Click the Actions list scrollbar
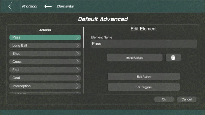The width and height of the screenshot is (205, 115). [x=84, y=38]
